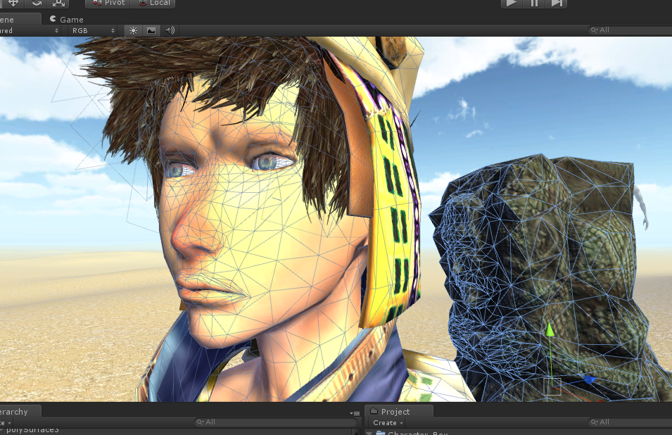The width and height of the screenshot is (672, 435).
Task: Click the Pause button in toolbar
Action: (534, 3)
